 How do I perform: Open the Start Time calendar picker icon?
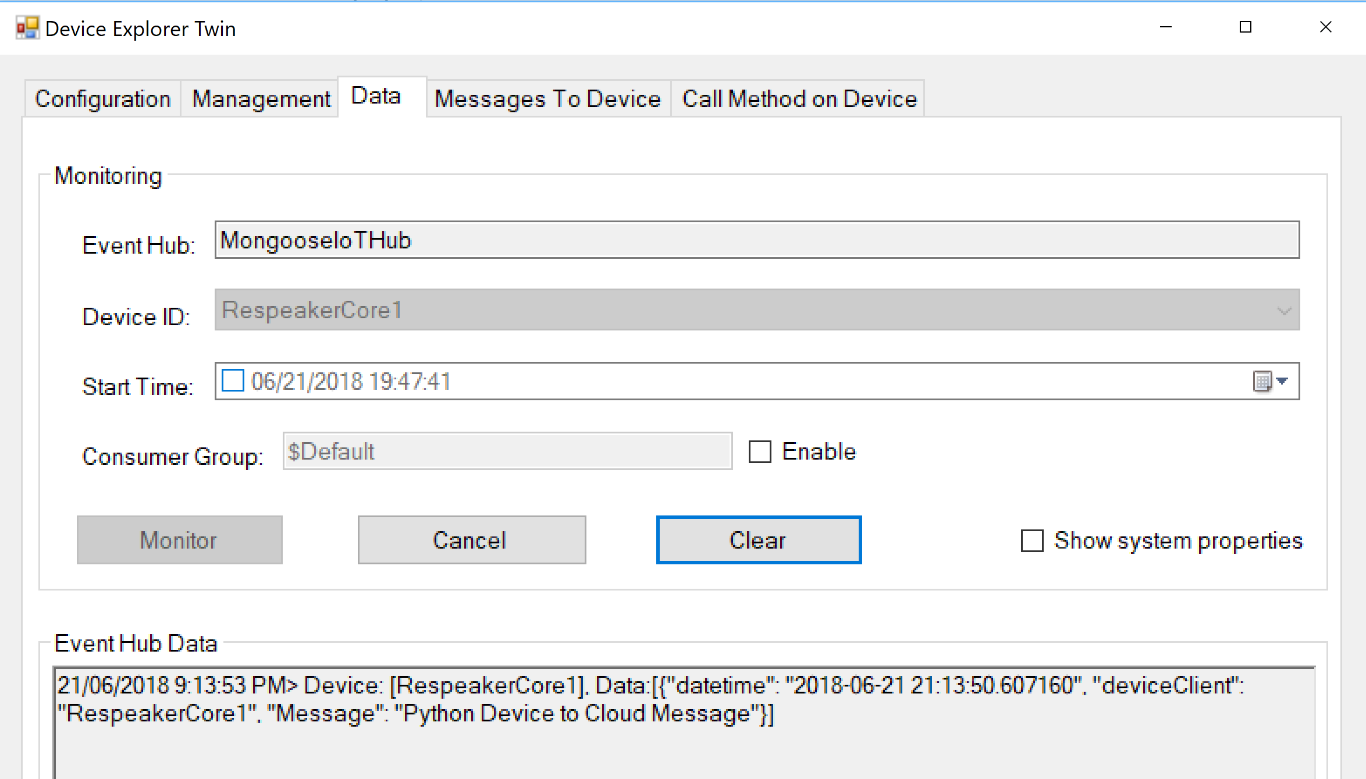pos(1262,382)
